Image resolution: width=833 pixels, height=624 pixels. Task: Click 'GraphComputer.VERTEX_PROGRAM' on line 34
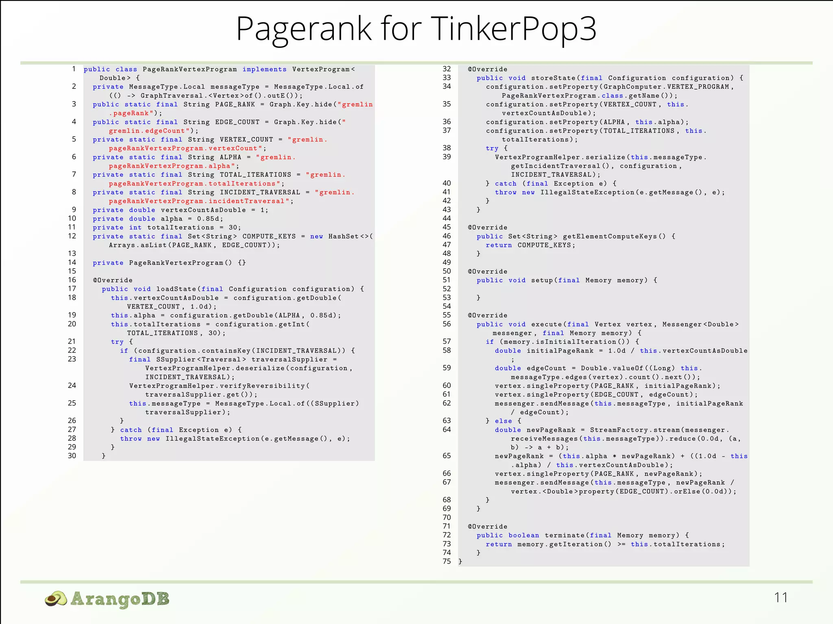point(666,87)
